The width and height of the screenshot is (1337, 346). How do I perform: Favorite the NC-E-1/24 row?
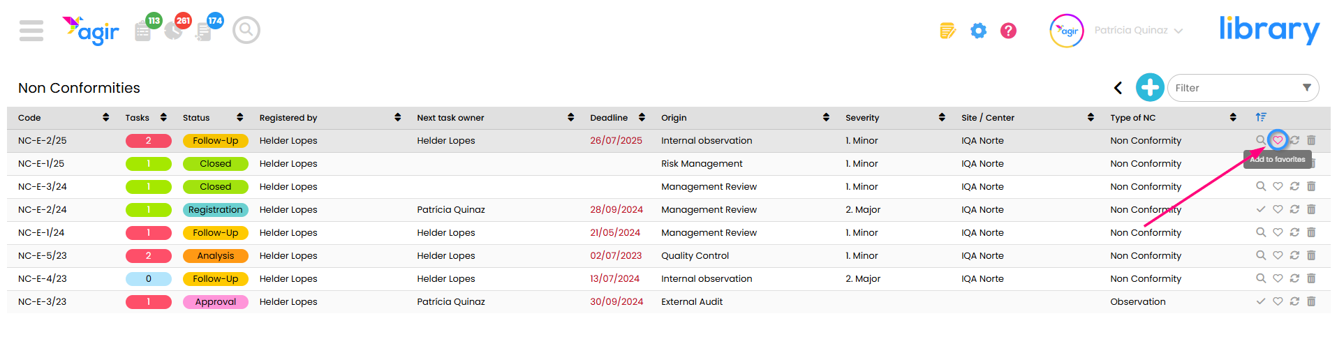(1278, 232)
